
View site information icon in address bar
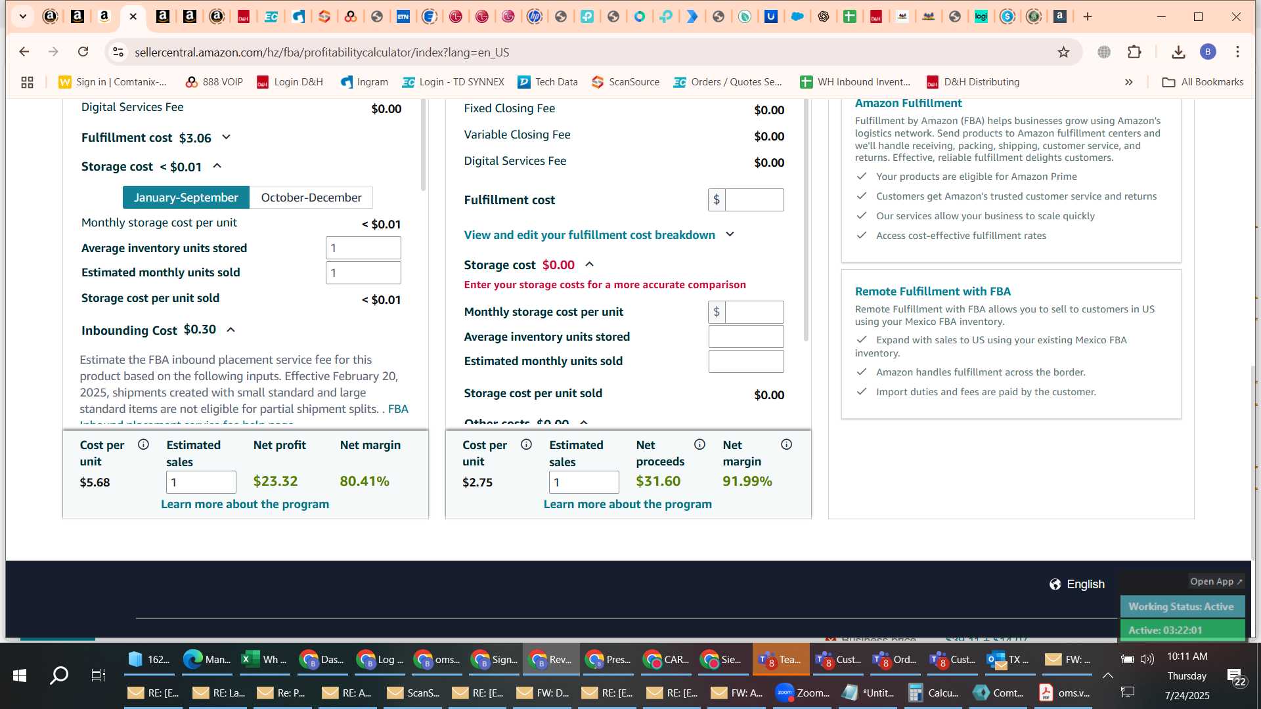tap(118, 52)
